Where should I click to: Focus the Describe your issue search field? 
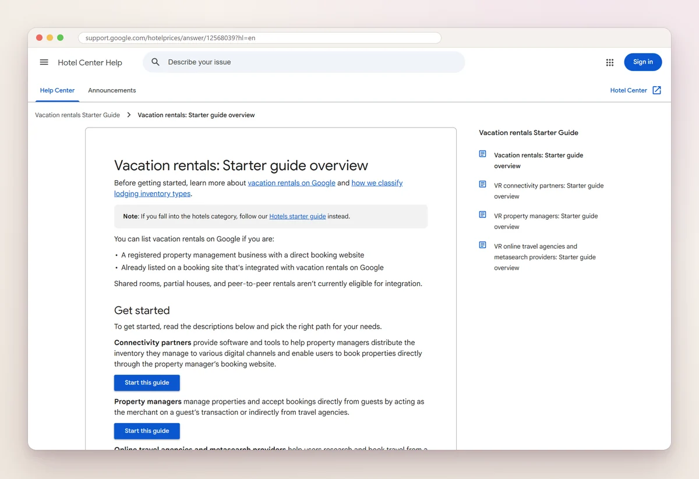pos(303,62)
